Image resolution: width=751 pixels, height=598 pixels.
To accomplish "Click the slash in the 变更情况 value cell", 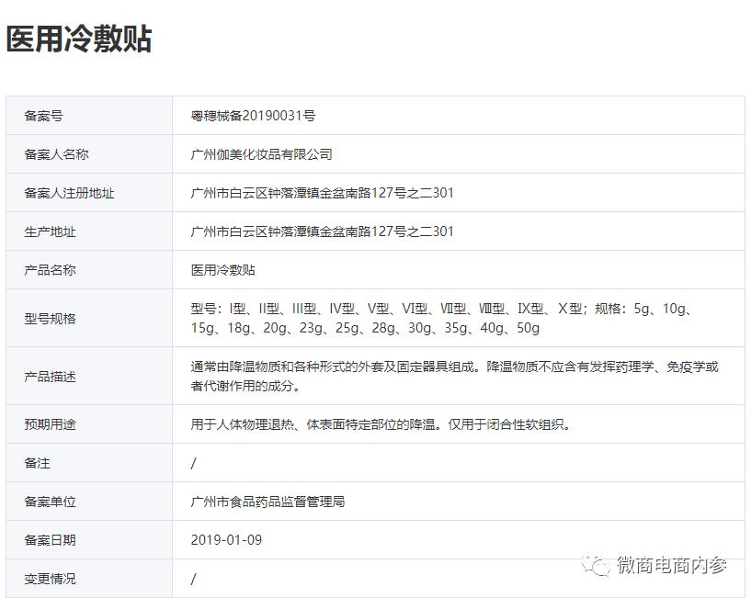I will pos(193,579).
